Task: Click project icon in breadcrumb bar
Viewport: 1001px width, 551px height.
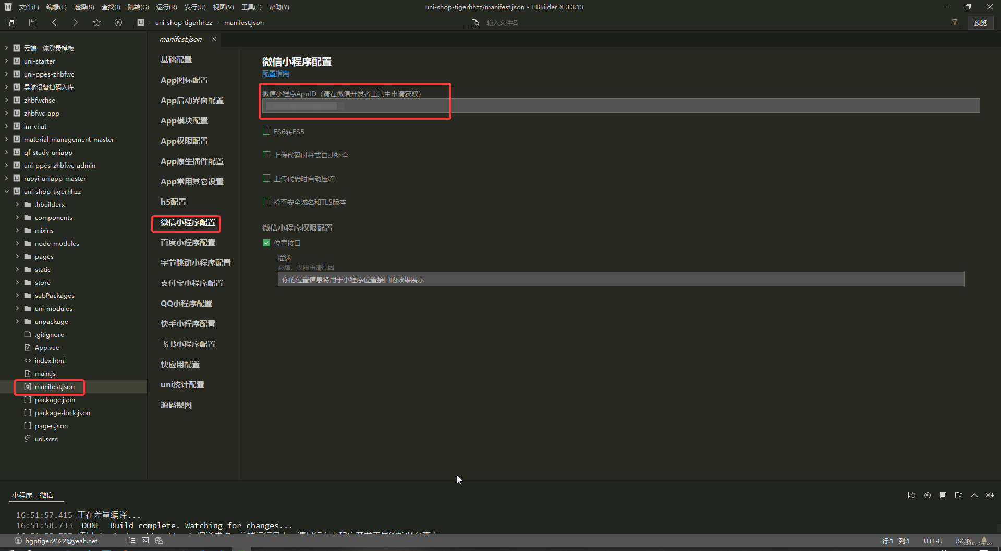Action: click(x=141, y=22)
